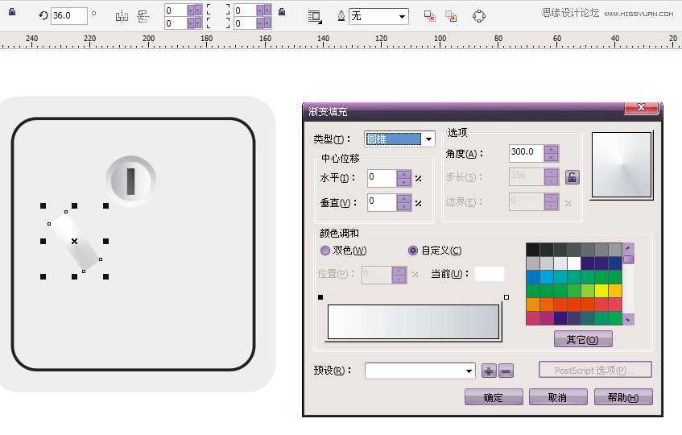The height and width of the screenshot is (435, 682).
Task: Click the wrap text icon in toolbar
Action: tap(315, 15)
